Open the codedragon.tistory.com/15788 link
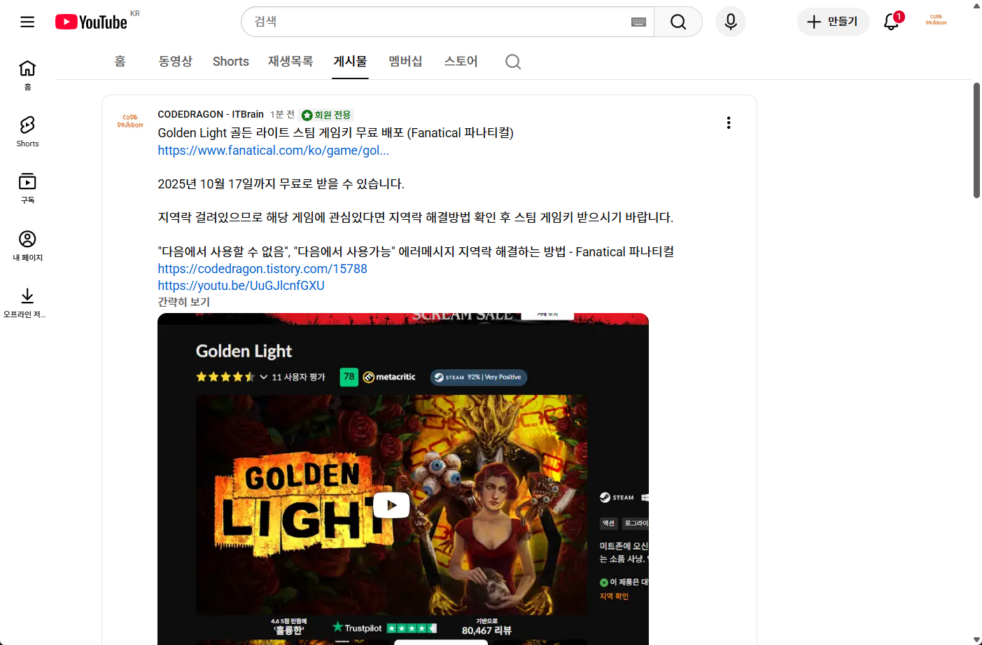 click(262, 268)
